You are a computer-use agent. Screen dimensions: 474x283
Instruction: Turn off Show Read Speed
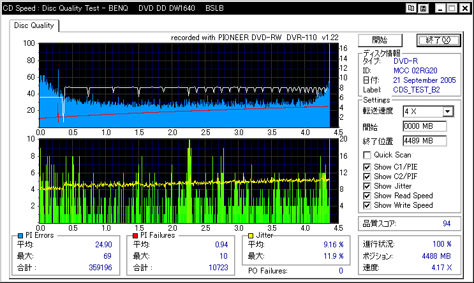tap(367, 196)
